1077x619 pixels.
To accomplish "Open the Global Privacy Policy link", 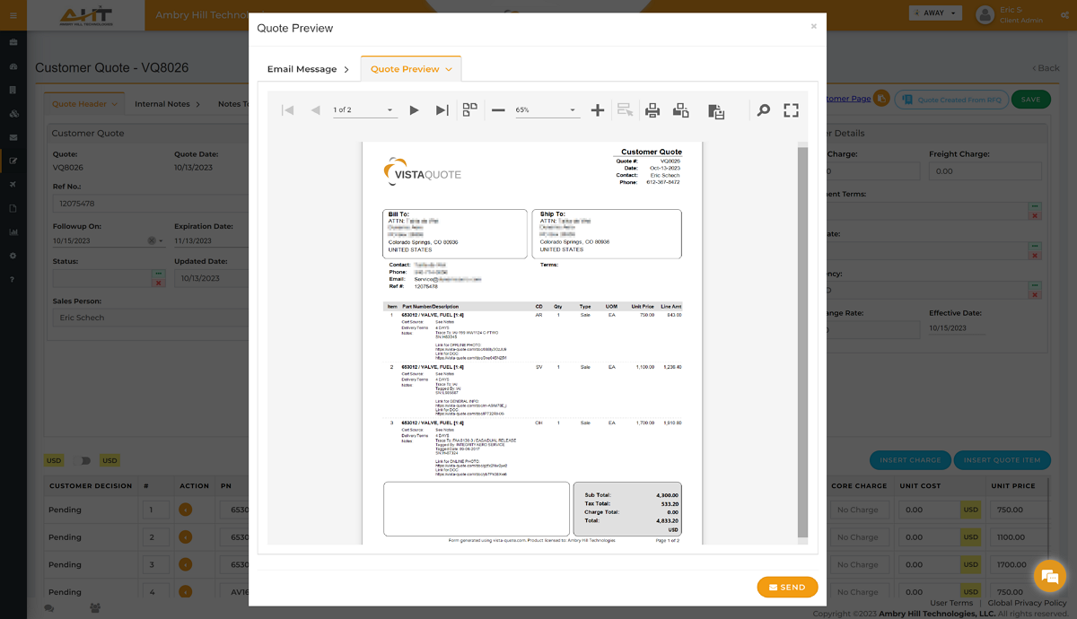I will 1027,603.
